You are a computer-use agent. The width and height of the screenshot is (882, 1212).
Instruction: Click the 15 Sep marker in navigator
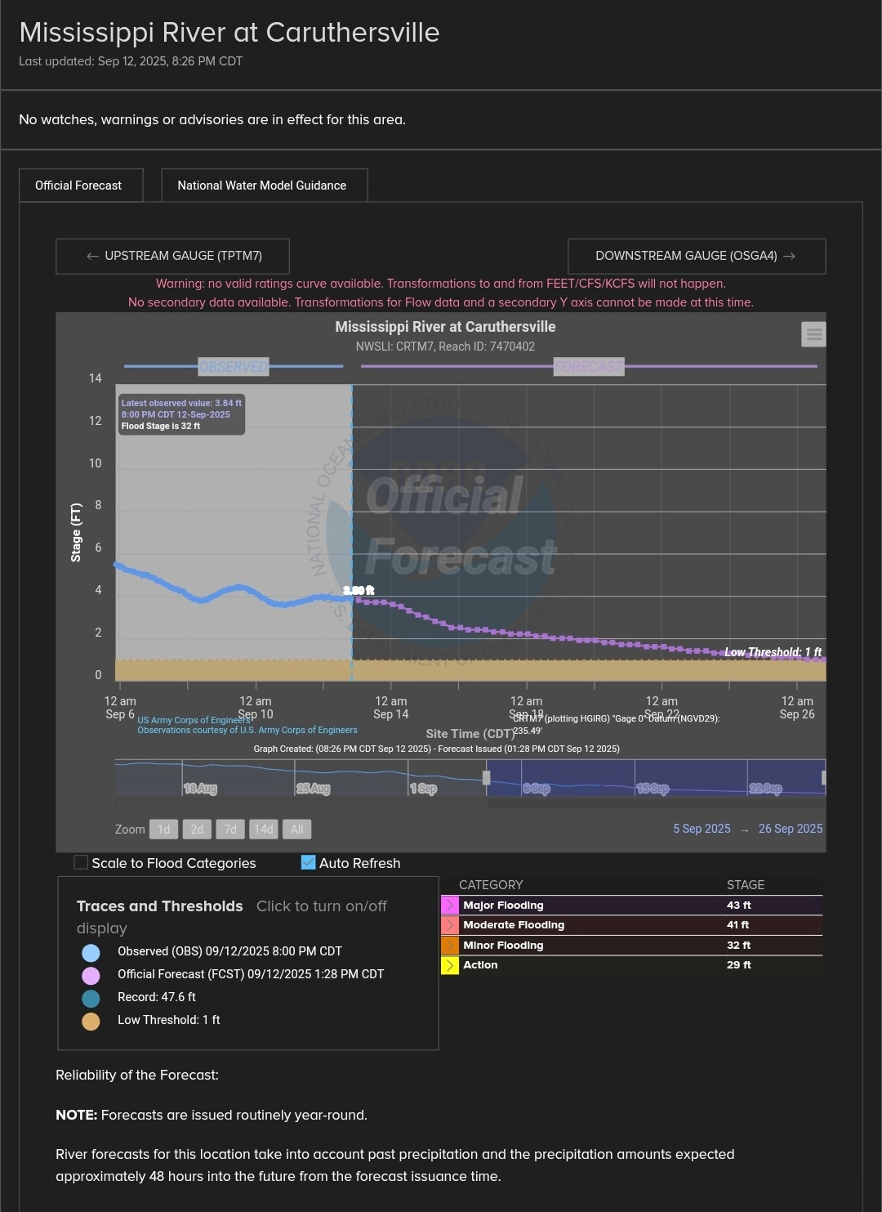[653, 789]
